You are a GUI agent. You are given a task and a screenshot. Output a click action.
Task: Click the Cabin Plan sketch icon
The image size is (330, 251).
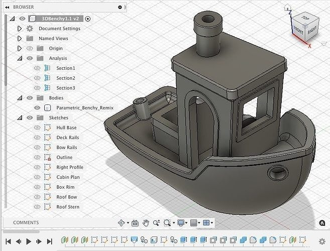[48, 177]
